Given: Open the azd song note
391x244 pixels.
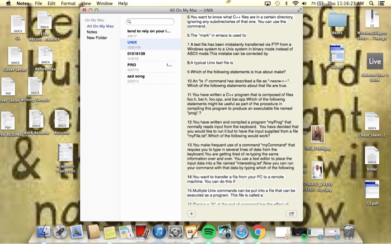Looking at the screenshot, I should click(150, 78).
